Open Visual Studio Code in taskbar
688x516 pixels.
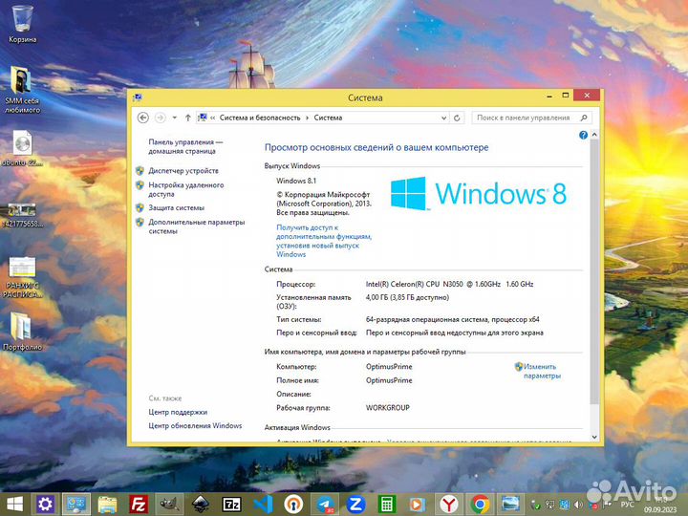point(263,504)
